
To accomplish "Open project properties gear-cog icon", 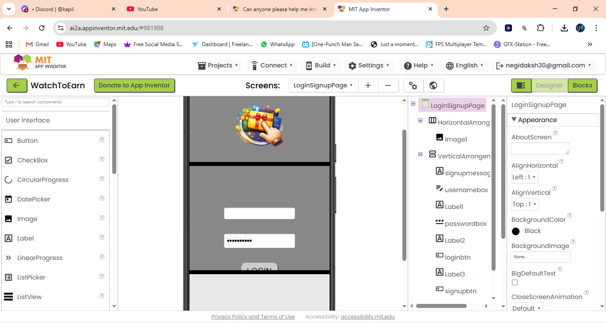I will point(413,86).
